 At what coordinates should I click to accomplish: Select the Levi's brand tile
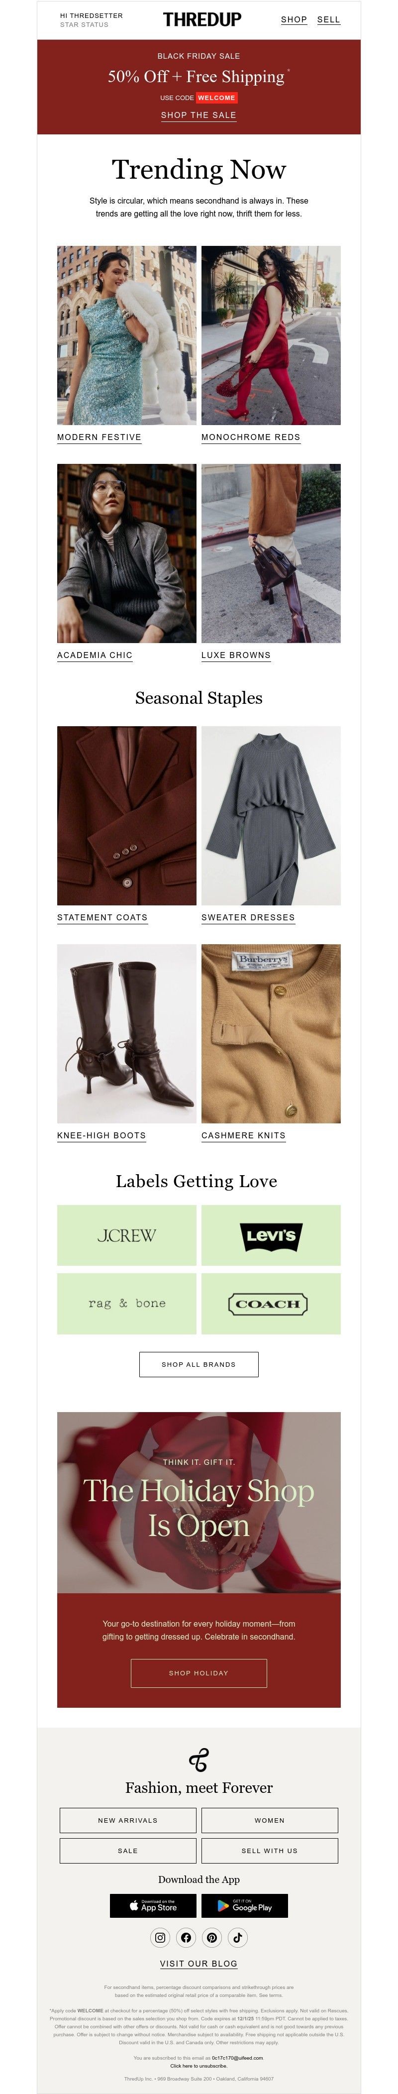[x=271, y=1235]
